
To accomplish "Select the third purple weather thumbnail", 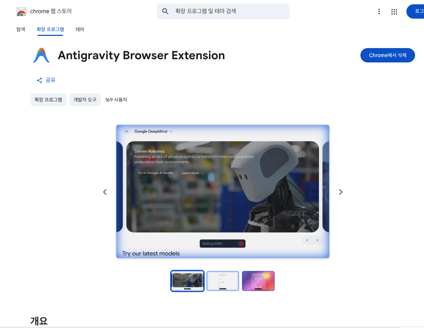I will [258, 281].
